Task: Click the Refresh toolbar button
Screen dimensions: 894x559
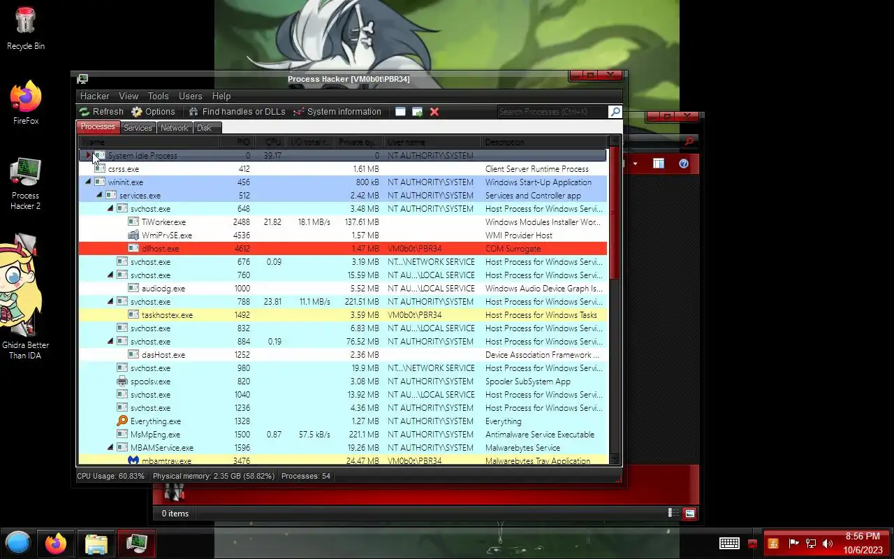Action: pos(101,112)
